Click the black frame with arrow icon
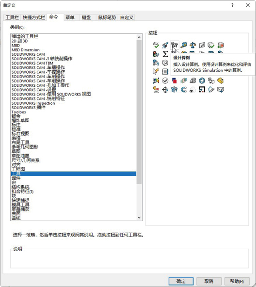The image size is (256, 287). pyautogui.click(x=202, y=90)
